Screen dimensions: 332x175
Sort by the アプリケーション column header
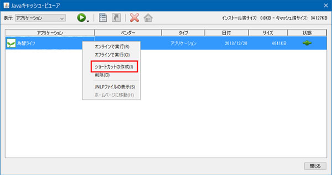coord(50,33)
